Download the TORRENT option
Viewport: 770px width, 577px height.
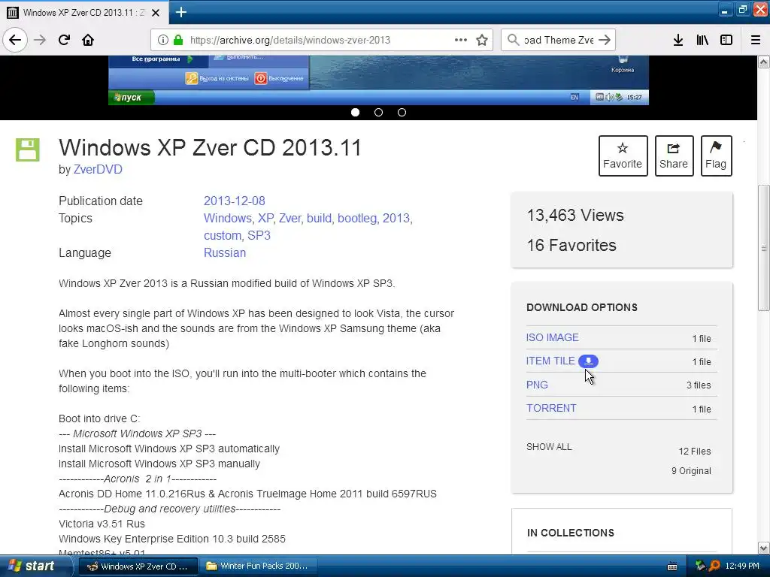(x=551, y=408)
